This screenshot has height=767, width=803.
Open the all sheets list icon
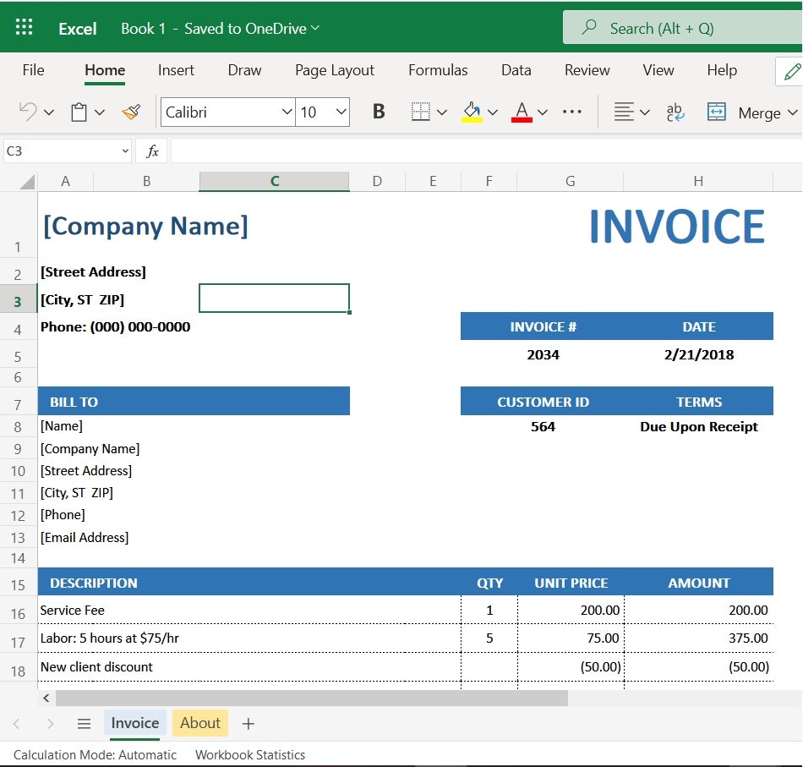[84, 724]
